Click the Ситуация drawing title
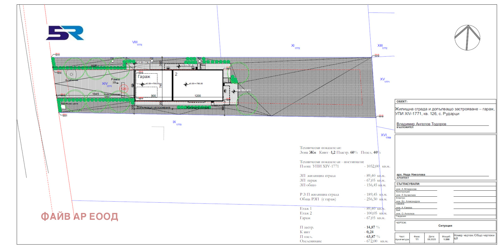This screenshot has width=502, height=248. [x=445, y=225]
